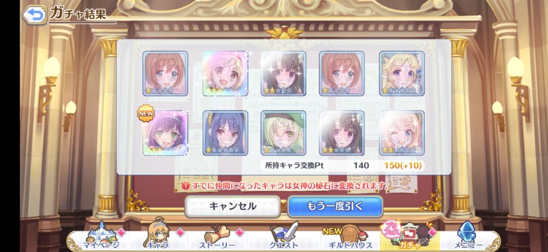Tap the dark-haired card in bottom row
The width and height of the screenshot is (548, 252).
[342, 133]
